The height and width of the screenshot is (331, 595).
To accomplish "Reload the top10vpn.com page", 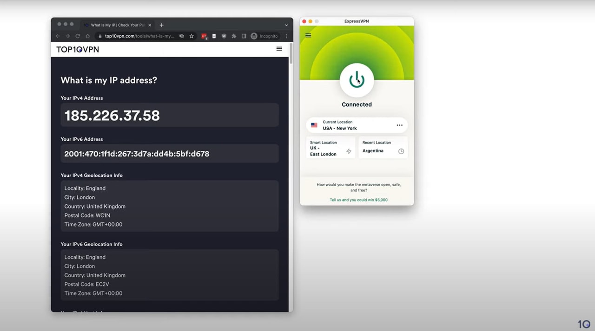I will tap(77, 36).
